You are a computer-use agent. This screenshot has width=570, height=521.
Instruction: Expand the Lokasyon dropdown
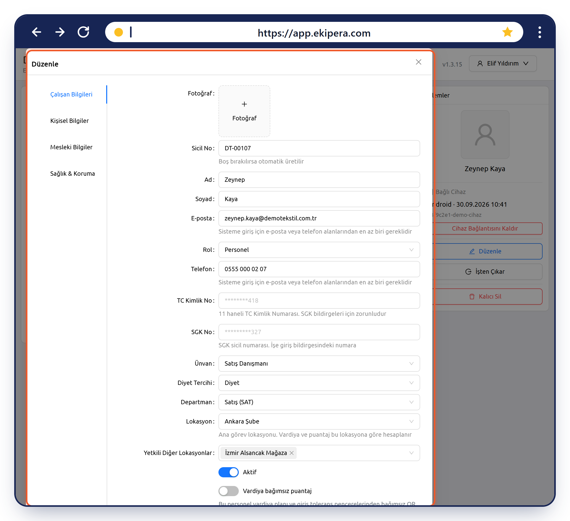point(319,421)
